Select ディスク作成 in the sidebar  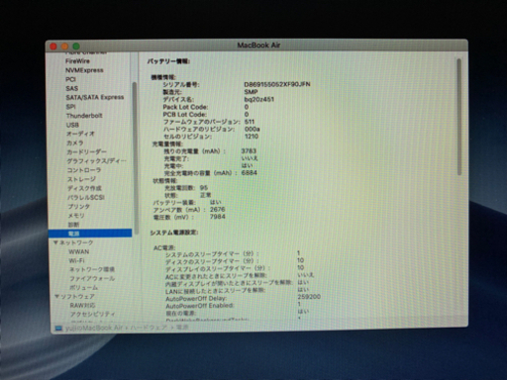(84, 188)
